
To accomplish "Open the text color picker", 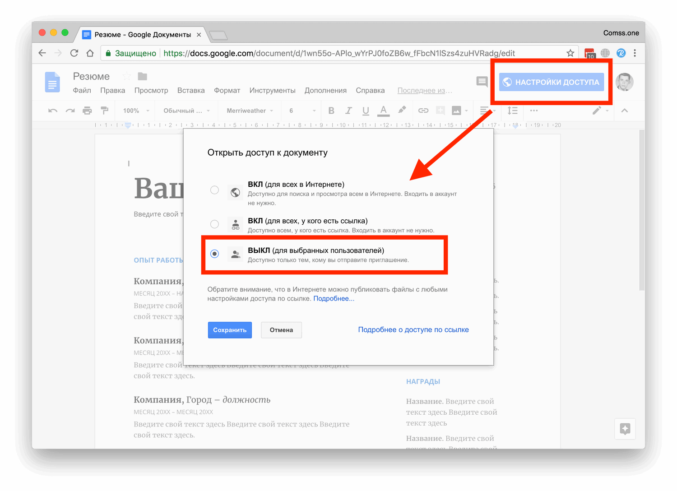I will tap(383, 110).
